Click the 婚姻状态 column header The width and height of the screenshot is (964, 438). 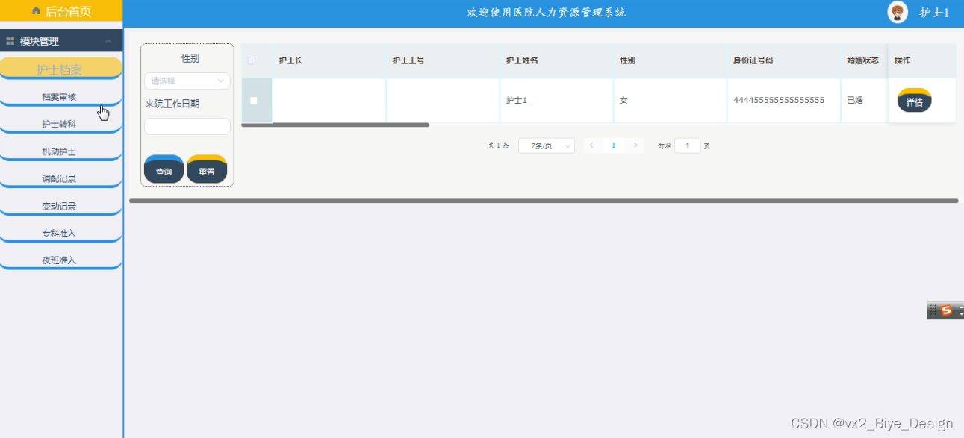coord(862,60)
